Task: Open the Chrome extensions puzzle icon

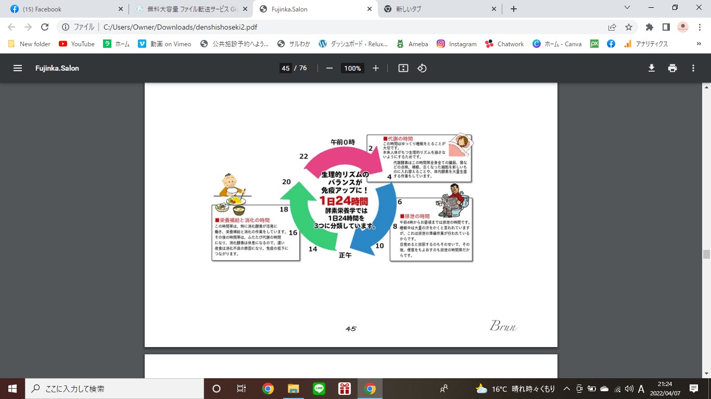Action: click(649, 27)
